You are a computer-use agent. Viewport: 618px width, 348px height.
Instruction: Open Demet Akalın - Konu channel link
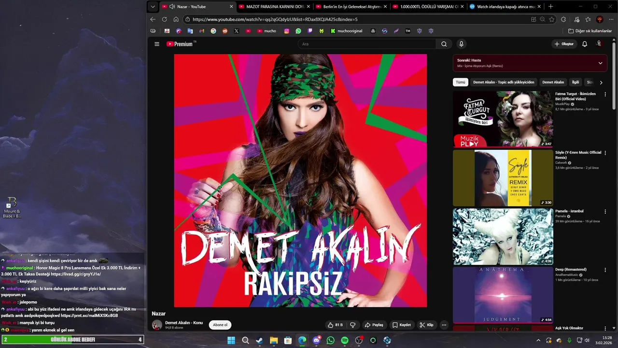point(184,322)
